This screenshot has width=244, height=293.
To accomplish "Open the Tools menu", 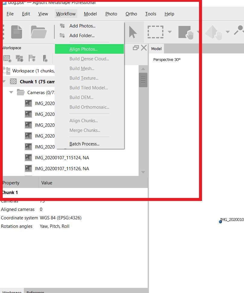I will tap(150, 14).
